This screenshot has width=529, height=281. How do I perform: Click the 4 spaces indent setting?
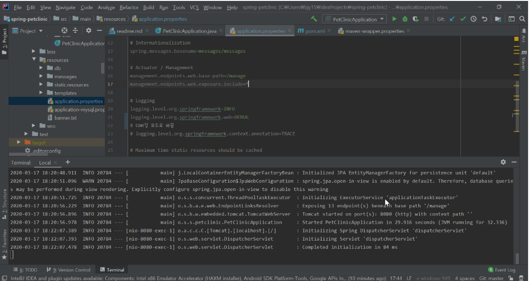(464, 278)
